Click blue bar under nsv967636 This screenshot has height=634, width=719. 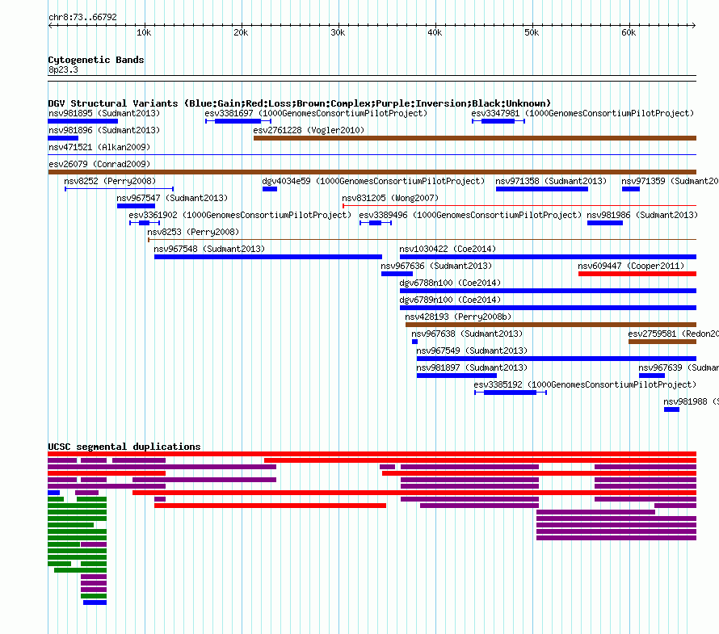coord(397,274)
